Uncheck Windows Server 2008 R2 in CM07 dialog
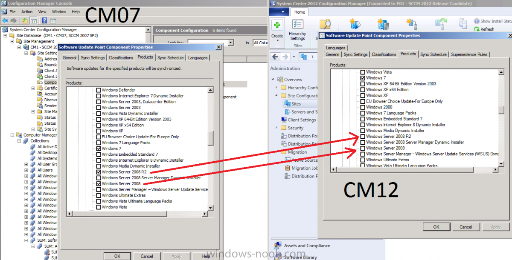The height and width of the screenshot is (260, 512). coord(99,172)
